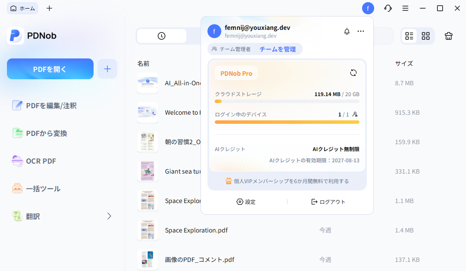Click the account avatar in the popup
The image size is (466, 271).
[x=214, y=31]
